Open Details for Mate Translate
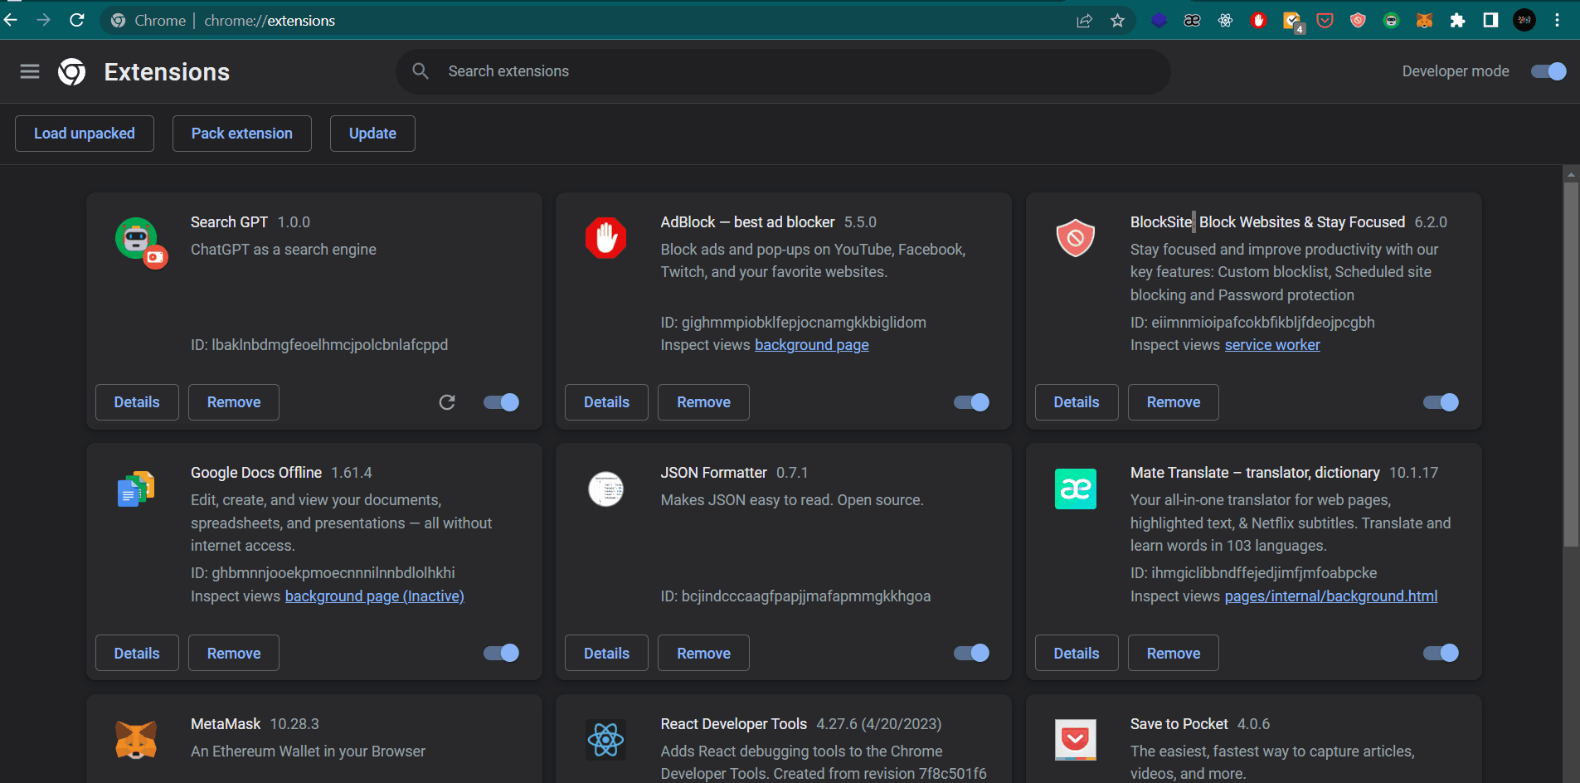 tap(1077, 653)
